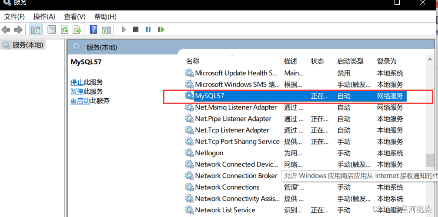Viewport: 438px width, 217px height.
Task: Select Microsoft Update Health service name
Action: pyautogui.click(x=236, y=73)
